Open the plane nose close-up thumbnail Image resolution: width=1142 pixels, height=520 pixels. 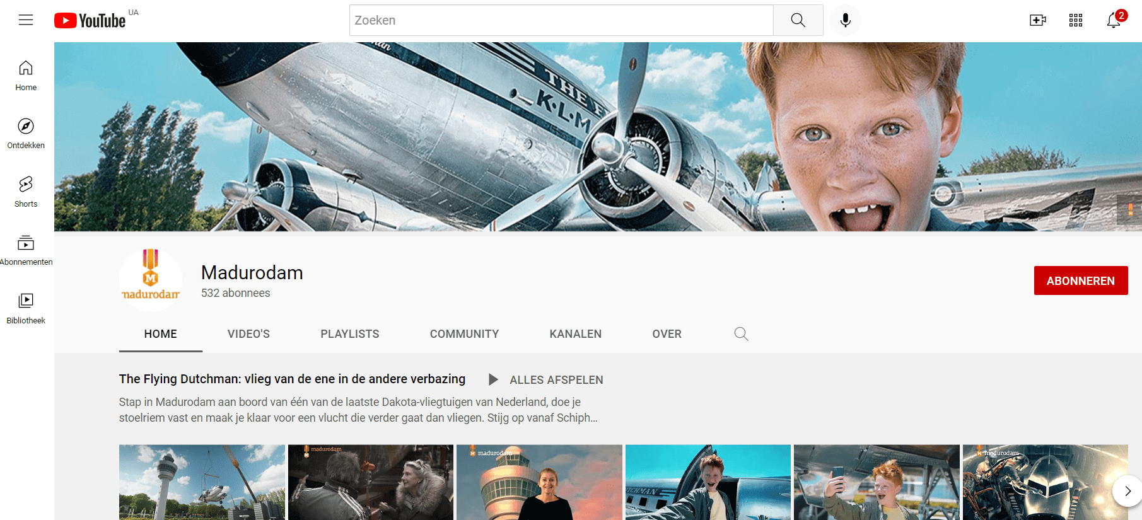click(x=1046, y=482)
